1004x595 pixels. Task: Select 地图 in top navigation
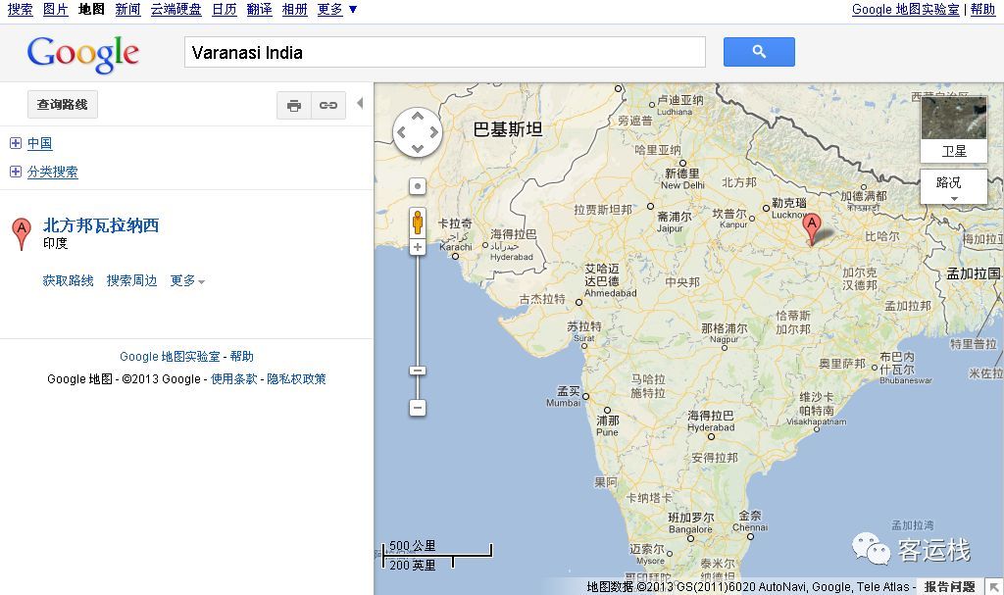(91, 10)
